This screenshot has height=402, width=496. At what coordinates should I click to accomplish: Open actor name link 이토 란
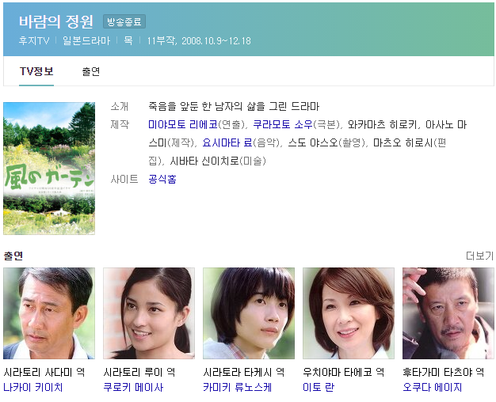coord(319,387)
